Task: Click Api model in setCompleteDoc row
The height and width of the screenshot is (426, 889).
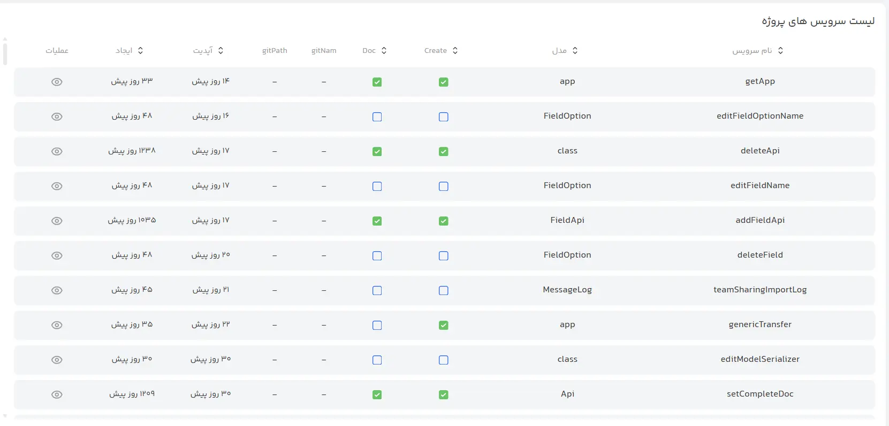Action: click(x=567, y=394)
